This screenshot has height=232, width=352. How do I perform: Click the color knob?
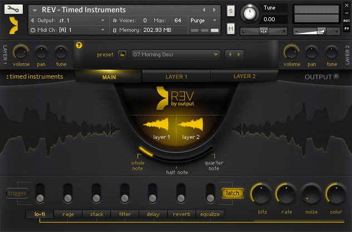click(336, 194)
